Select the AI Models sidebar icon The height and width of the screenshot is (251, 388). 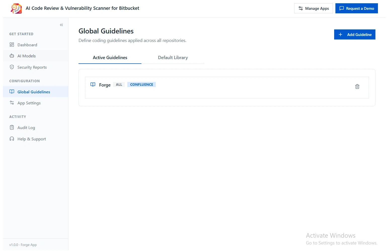12,56
